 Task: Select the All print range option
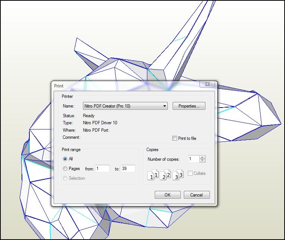(65, 159)
